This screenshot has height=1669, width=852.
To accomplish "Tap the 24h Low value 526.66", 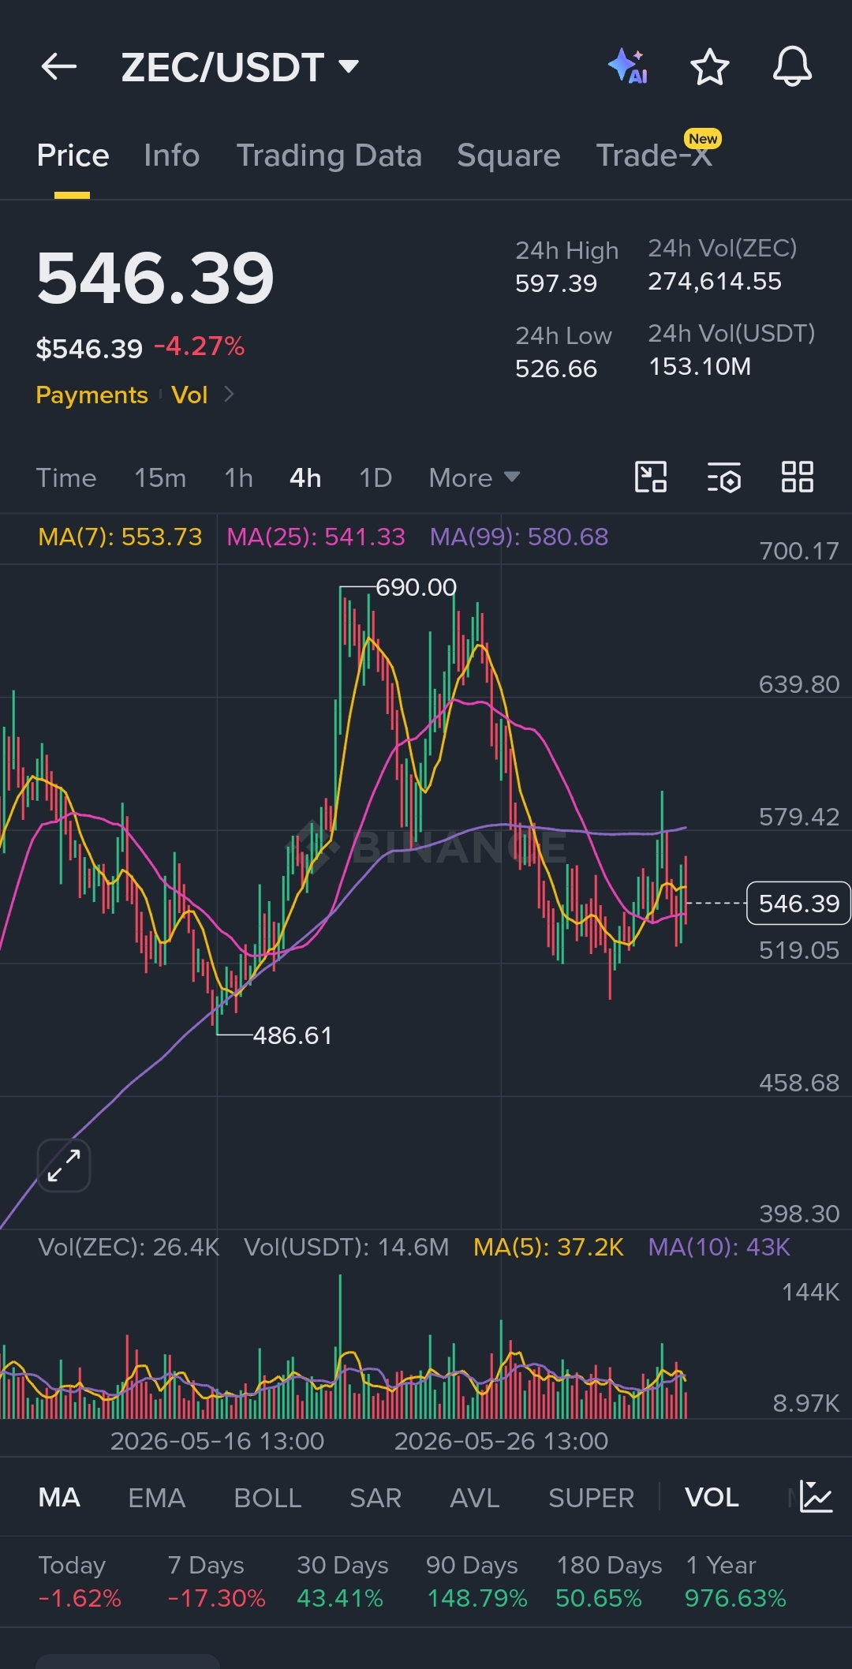I will coord(556,369).
